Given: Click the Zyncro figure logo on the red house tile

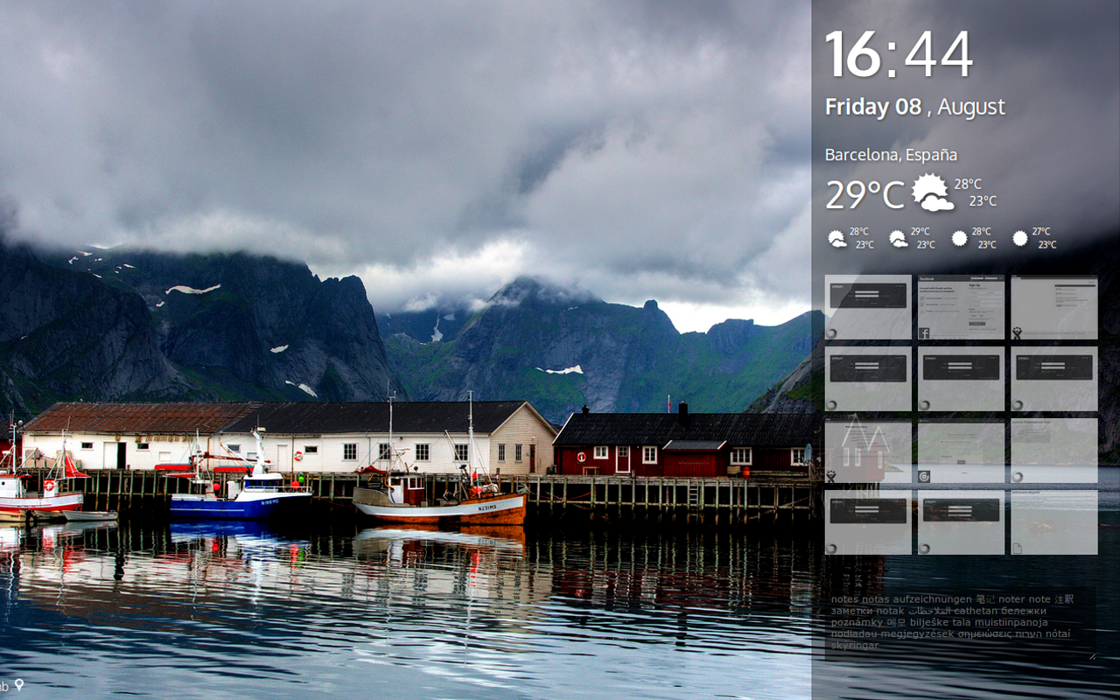Looking at the screenshot, I should click(831, 475).
